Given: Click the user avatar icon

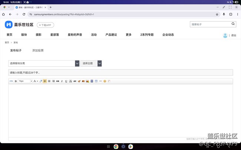Looking at the screenshot, I should (225, 35).
